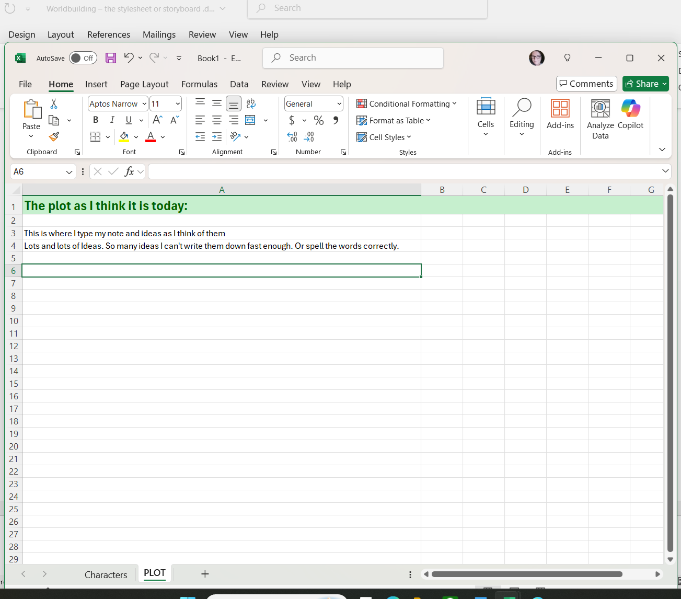
Task: Open the font name dropdown
Action: 144,104
